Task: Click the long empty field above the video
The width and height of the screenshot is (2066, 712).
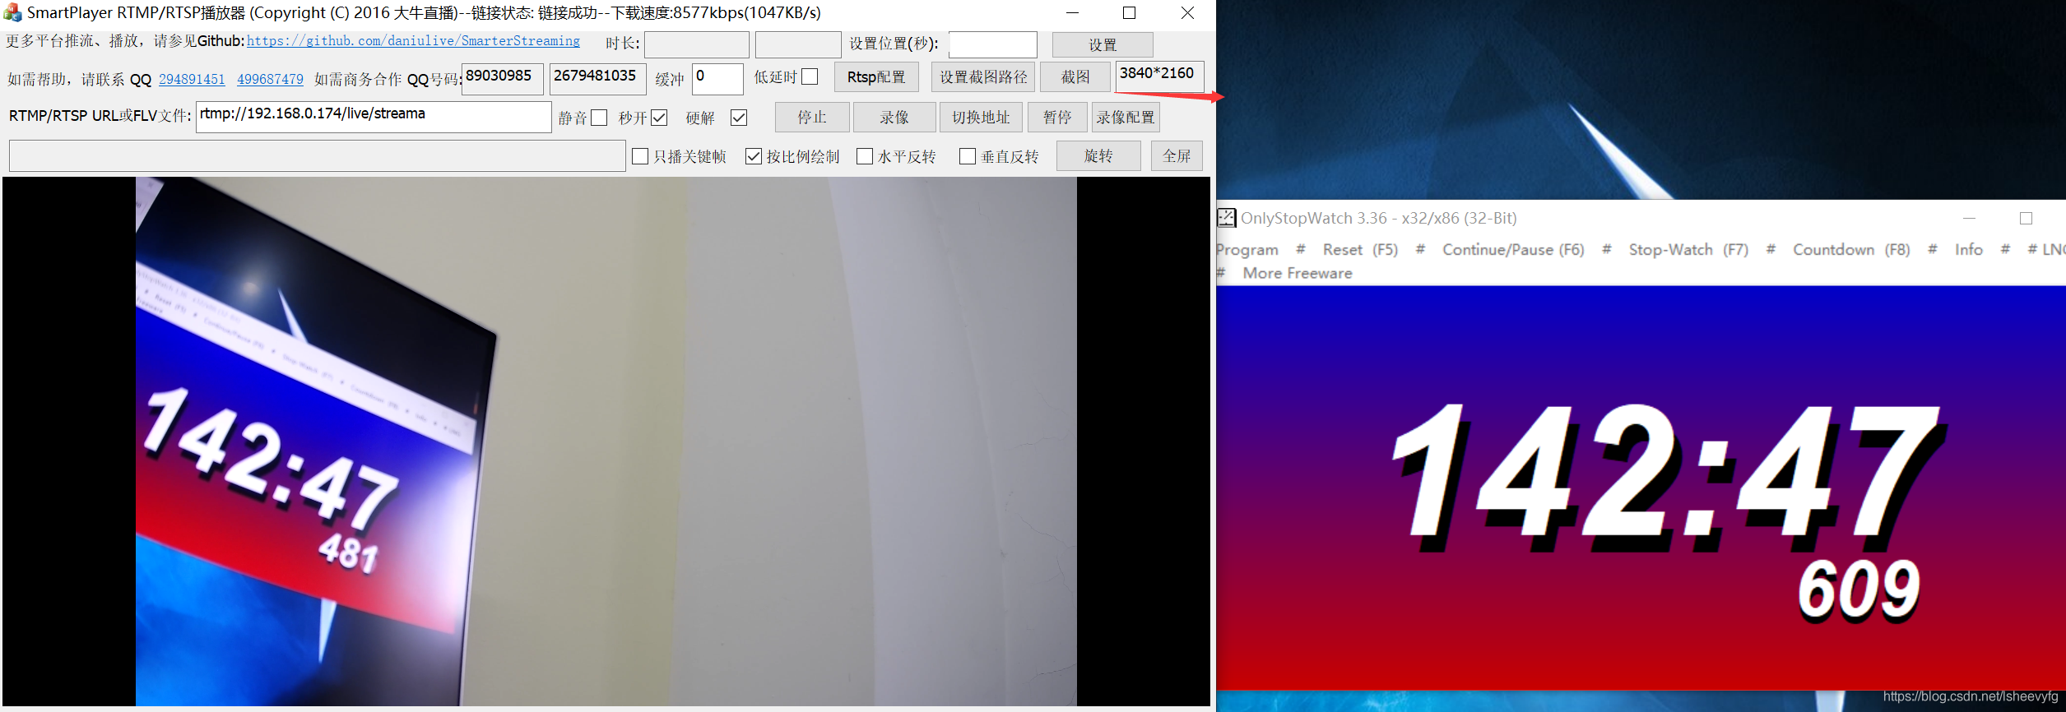Action: click(318, 156)
